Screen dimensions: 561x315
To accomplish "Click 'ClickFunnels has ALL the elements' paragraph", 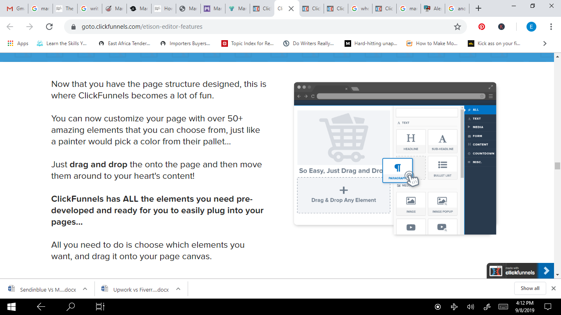I will tap(157, 210).
